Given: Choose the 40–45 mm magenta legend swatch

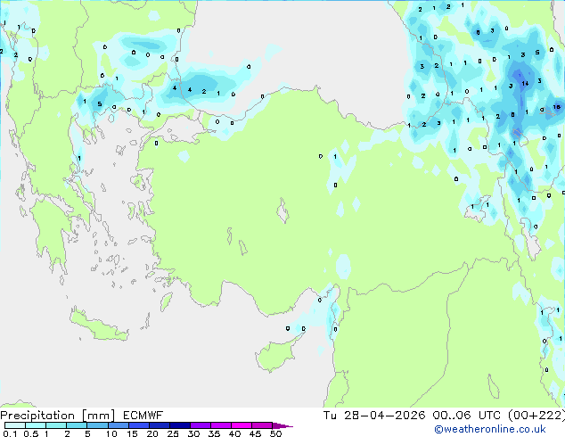Looking at the screenshot, I should [242, 425].
